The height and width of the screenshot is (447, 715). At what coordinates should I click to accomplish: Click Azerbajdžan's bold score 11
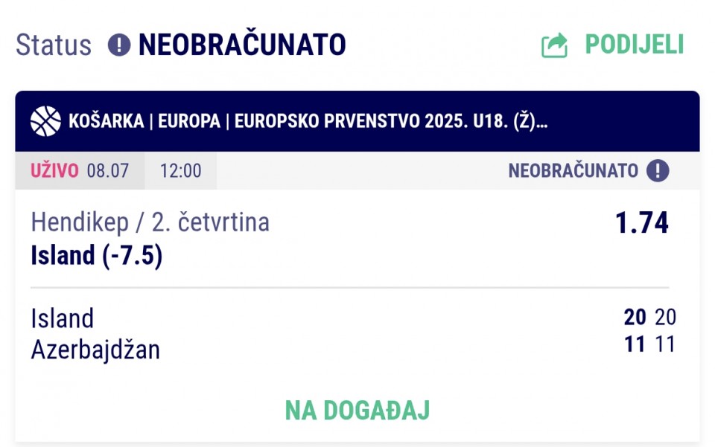click(635, 344)
